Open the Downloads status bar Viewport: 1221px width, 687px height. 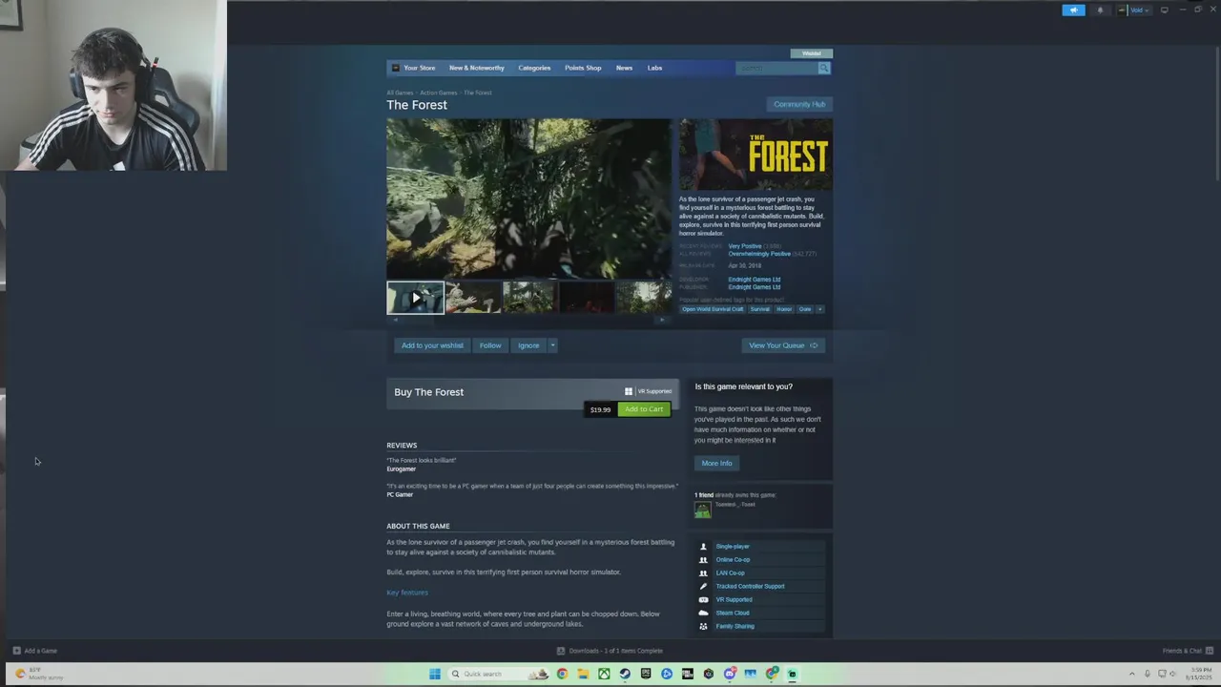pos(610,651)
